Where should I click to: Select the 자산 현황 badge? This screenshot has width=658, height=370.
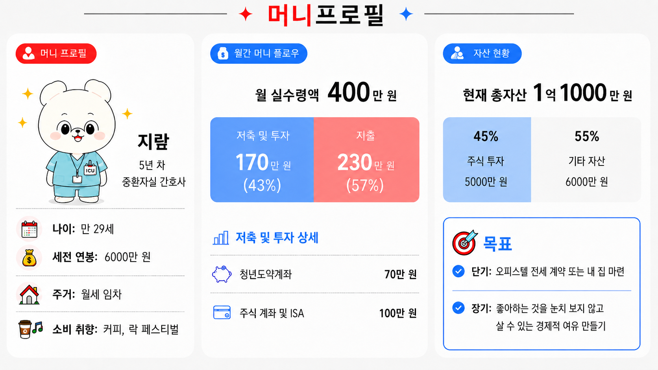coord(482,53)
